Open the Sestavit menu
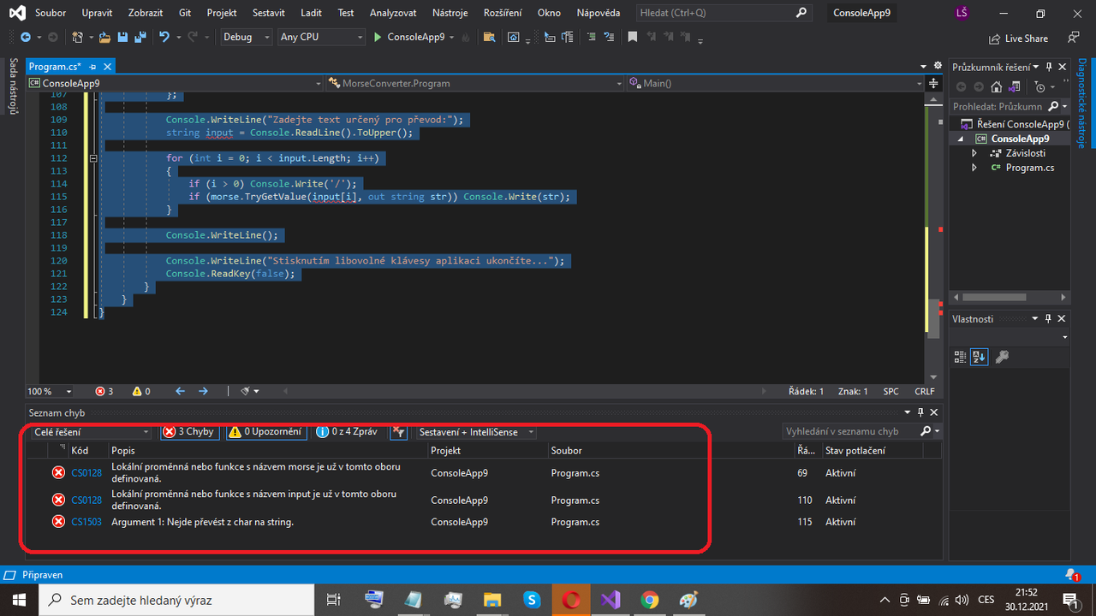 (x=269, y=13)
